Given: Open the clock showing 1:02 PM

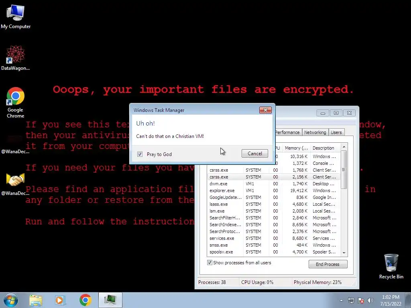Looking at the screenshot, I should pyautogui.click(x=391, y=300).
